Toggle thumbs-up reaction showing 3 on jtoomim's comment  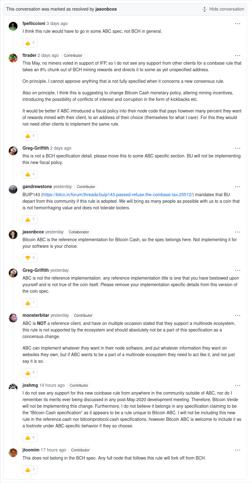click(x=30, y=470)
